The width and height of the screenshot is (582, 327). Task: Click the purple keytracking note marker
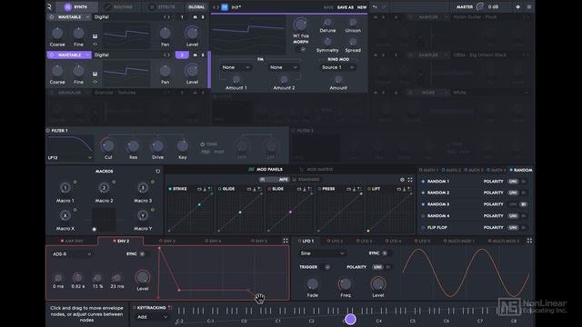click(350, 319)
